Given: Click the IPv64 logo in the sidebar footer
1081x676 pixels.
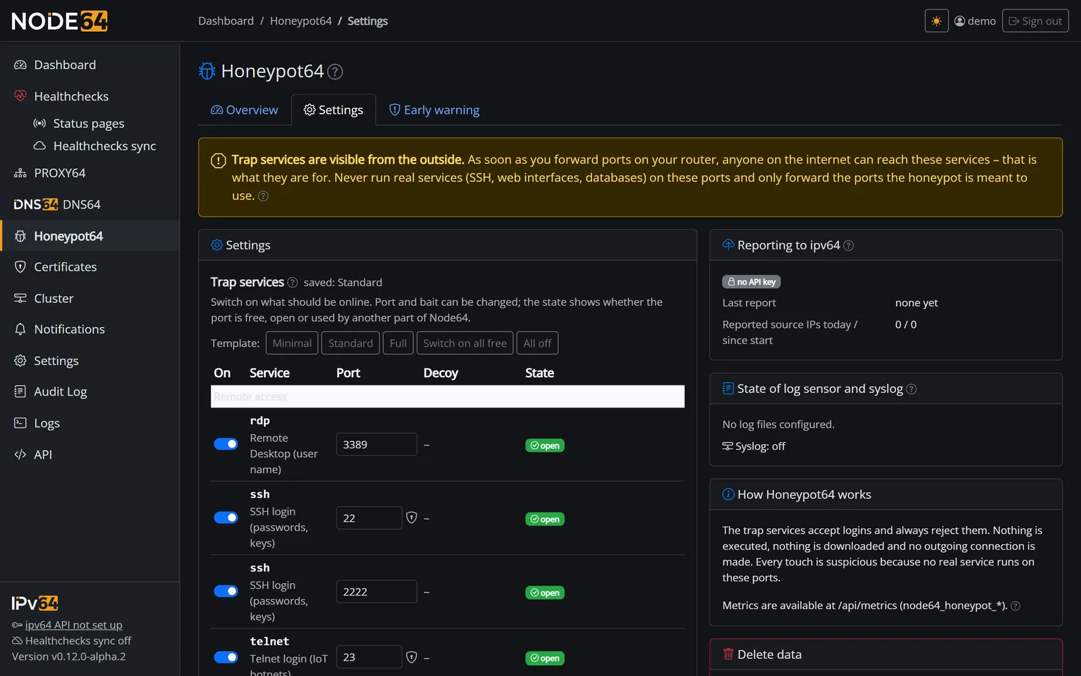Looking at the screenshot, I should pos(35,603).
